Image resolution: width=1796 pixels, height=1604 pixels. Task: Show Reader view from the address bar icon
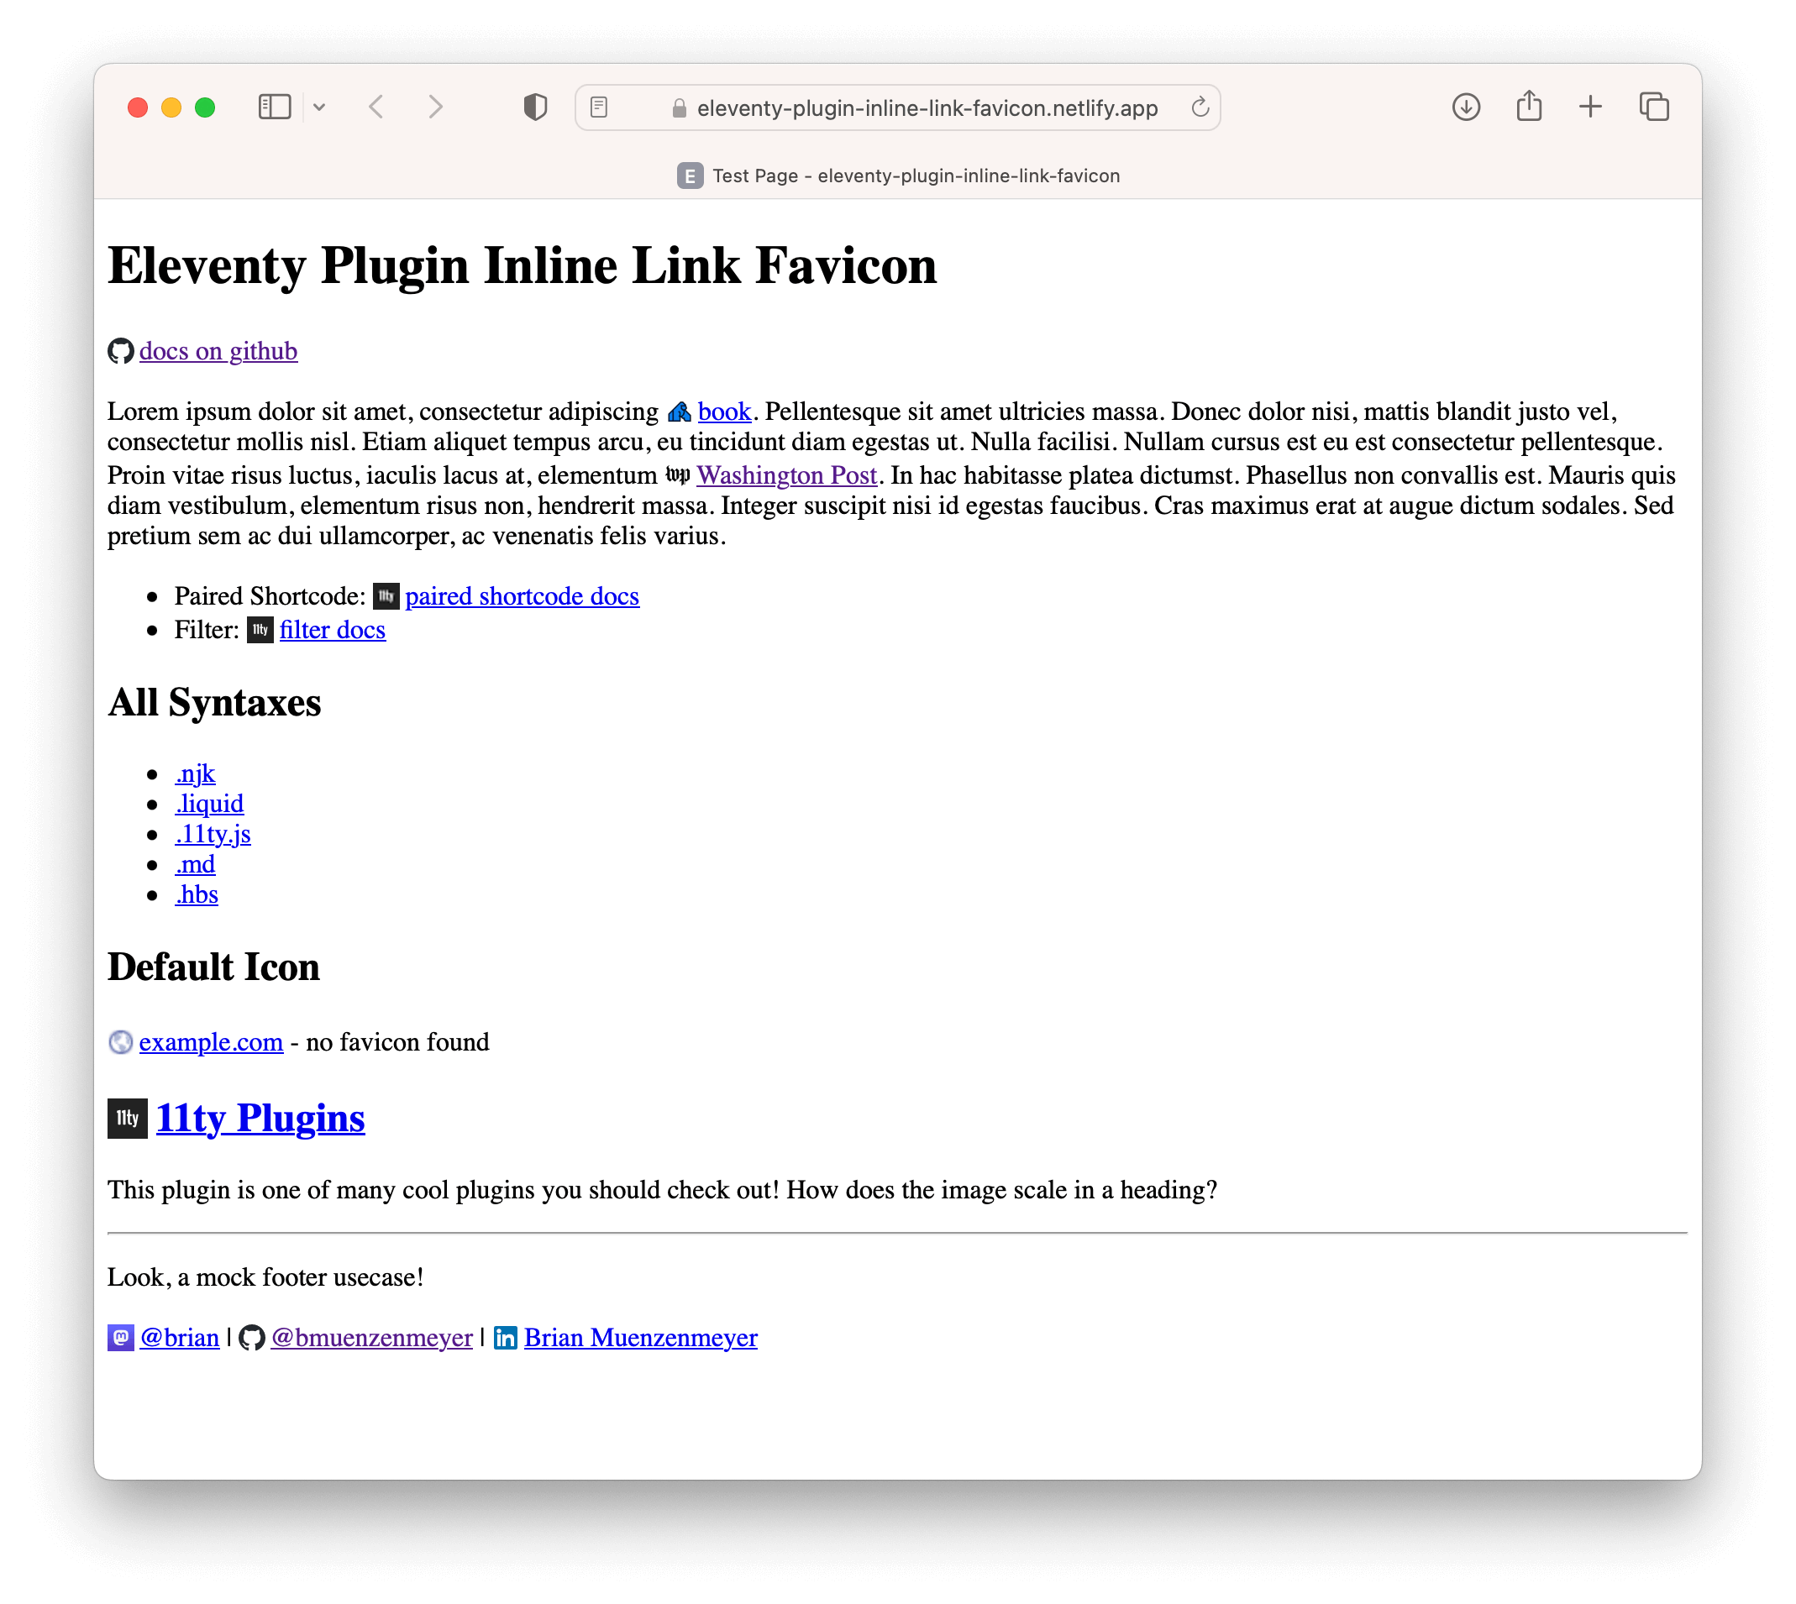pyautogui.click(x=599, y=107)
